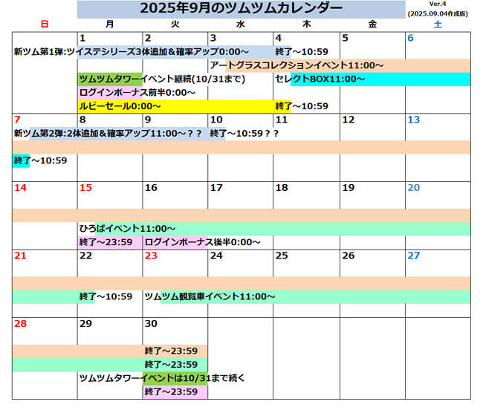
Task: Select the ログインボーナス後半0:00～ entry
Action: point(203,242)
